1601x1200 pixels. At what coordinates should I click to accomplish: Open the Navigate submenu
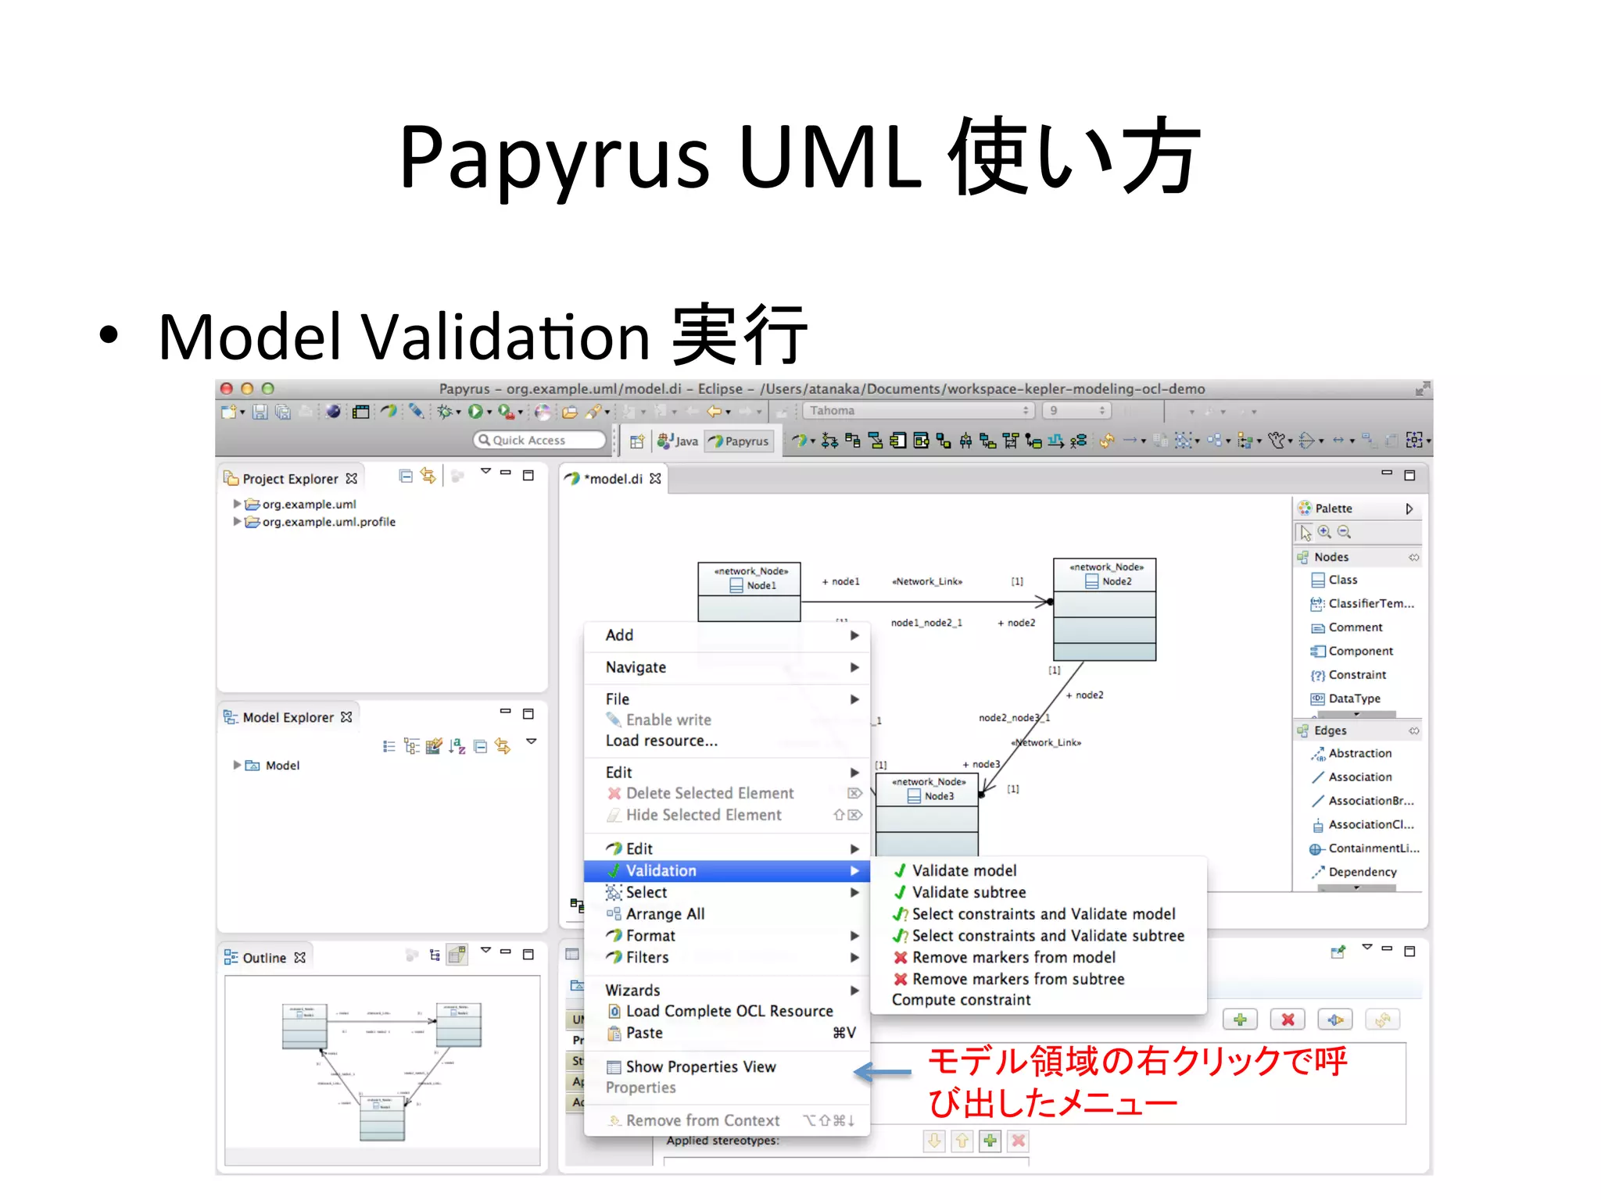(x=727, y=667)
